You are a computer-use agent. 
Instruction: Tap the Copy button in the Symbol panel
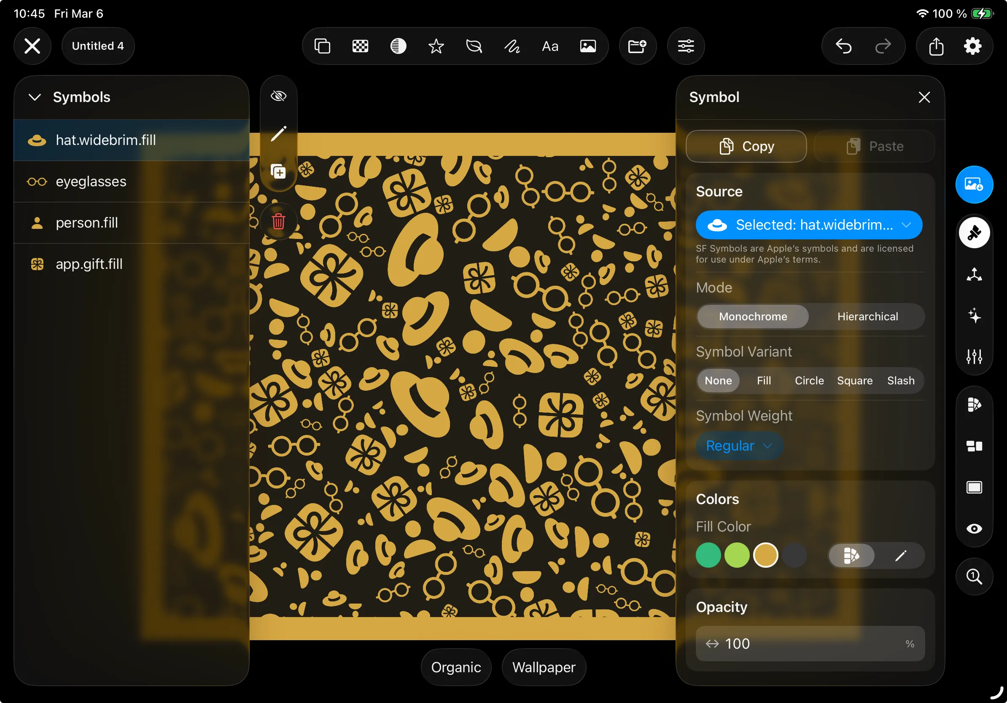pos(746,146)
